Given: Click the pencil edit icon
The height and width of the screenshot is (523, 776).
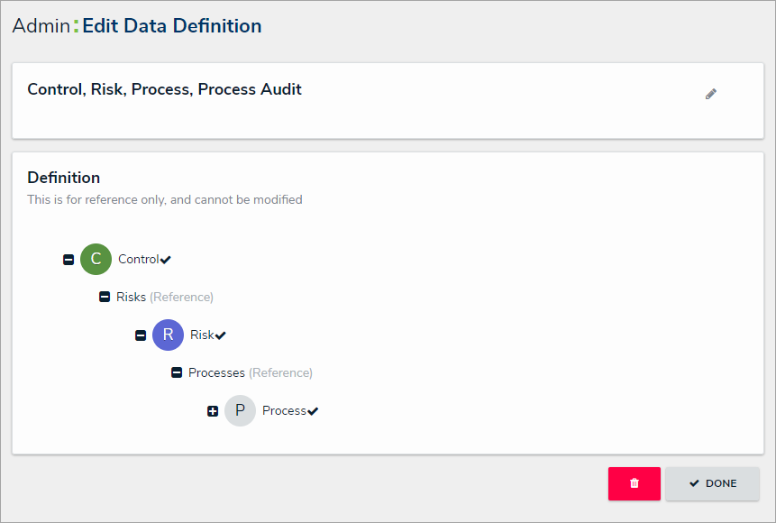Looking at the screenshot, I should point(711,94).
